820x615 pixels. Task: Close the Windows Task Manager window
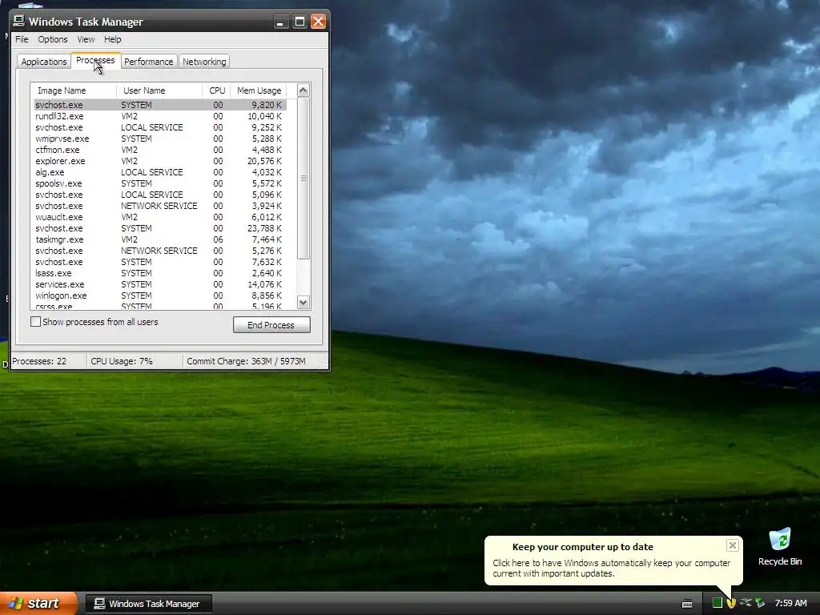(318, 22)
